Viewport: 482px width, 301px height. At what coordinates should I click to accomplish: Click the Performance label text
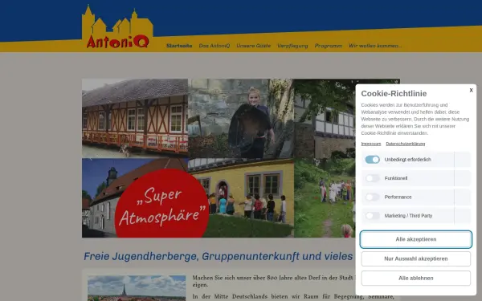398,197
